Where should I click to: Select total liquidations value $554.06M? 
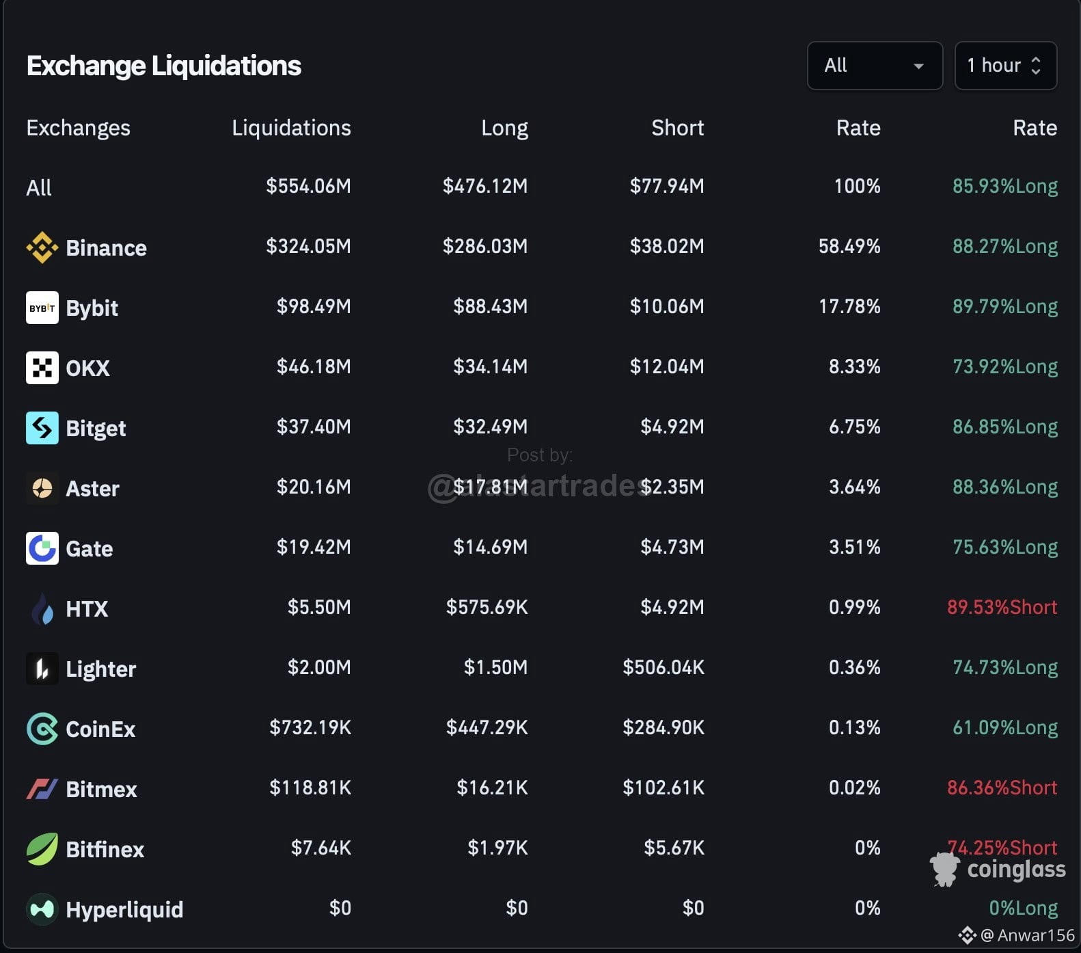(x=308, y=186)
